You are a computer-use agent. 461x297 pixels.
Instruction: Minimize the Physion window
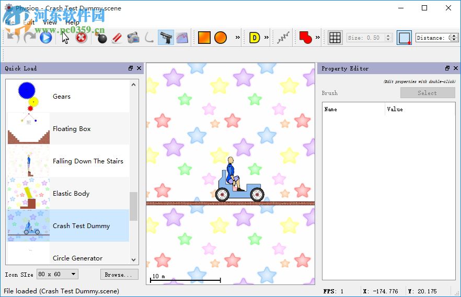tap(401, 8)
